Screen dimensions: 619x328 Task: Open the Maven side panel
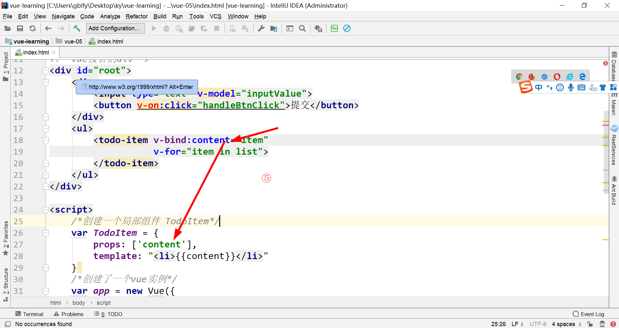coord(614,104)
